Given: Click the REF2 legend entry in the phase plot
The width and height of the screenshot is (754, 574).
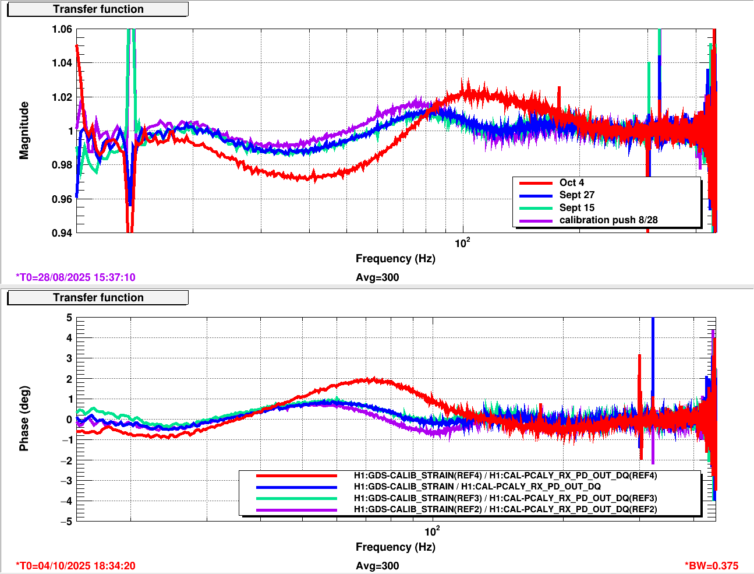Looking at the screenshot, I should click(505, 509).
